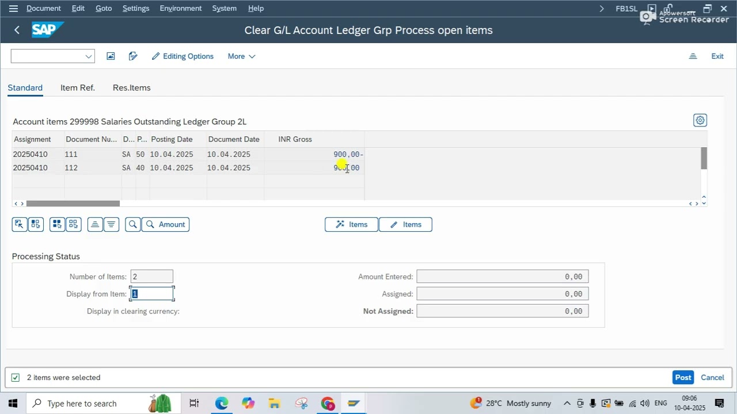
Task: Click the select block icon
Action: pyautogui.click(x=36, y=224)
